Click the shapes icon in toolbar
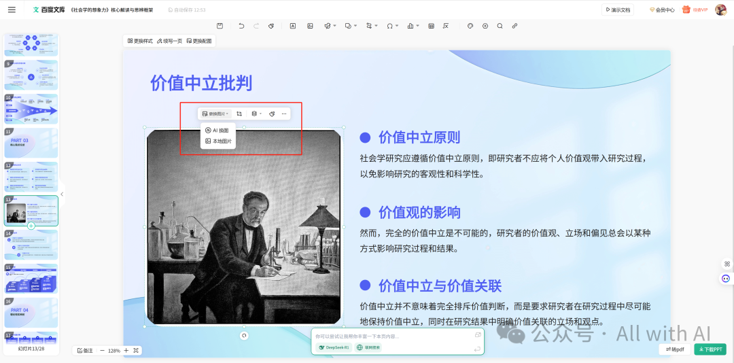734x363 pixels. click(x=327, y=27)
